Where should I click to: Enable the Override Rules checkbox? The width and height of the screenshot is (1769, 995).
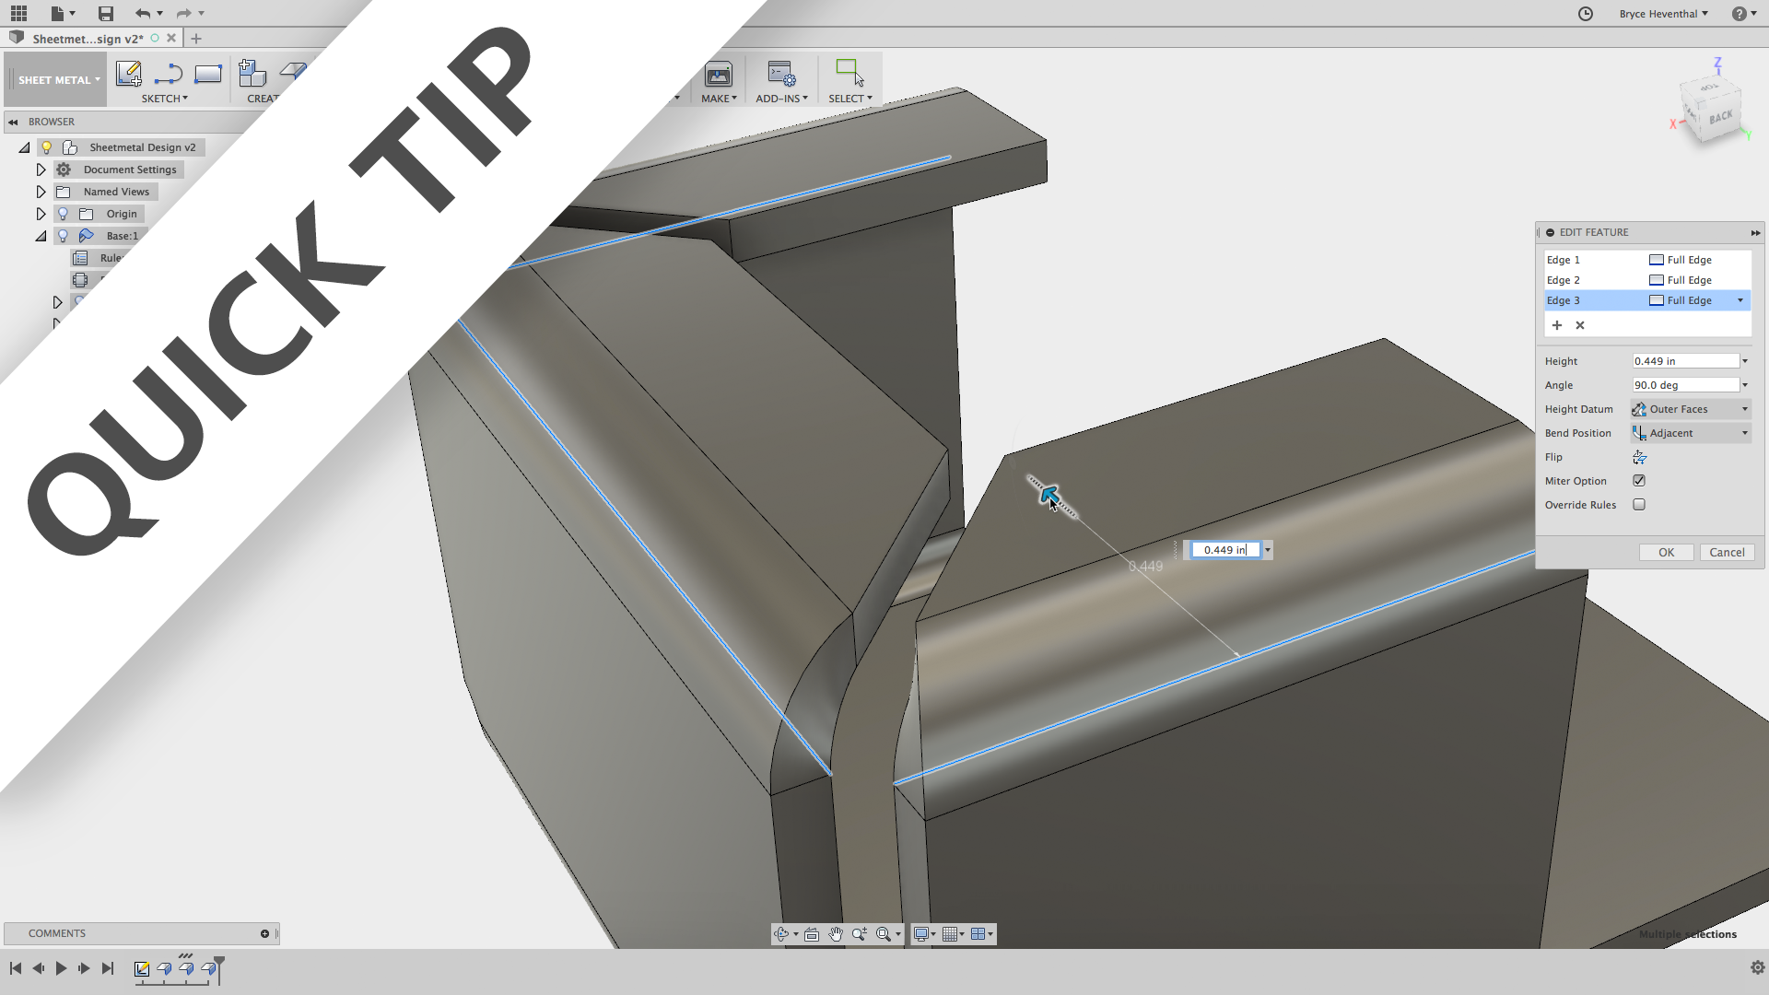pos(1639,505)
